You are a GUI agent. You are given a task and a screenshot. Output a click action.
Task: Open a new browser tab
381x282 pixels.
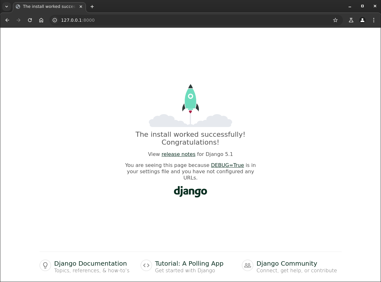(x=92, y=7)
